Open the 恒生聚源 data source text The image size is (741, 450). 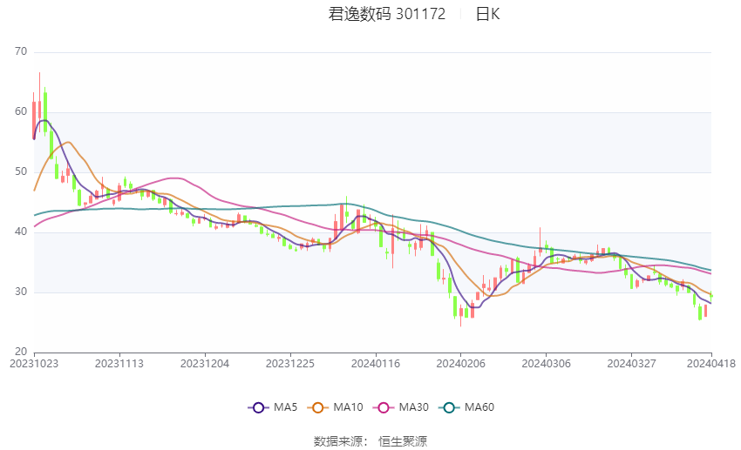tap(403, 441)
